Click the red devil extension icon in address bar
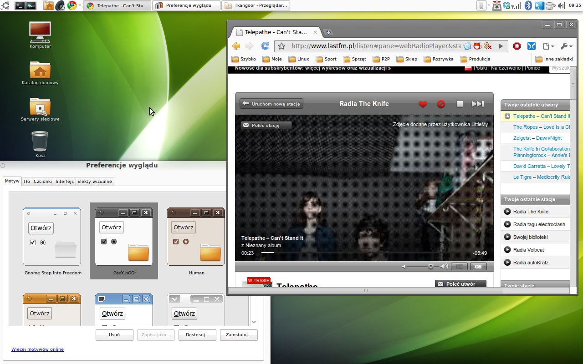583x364 pixels. [477, 46]
